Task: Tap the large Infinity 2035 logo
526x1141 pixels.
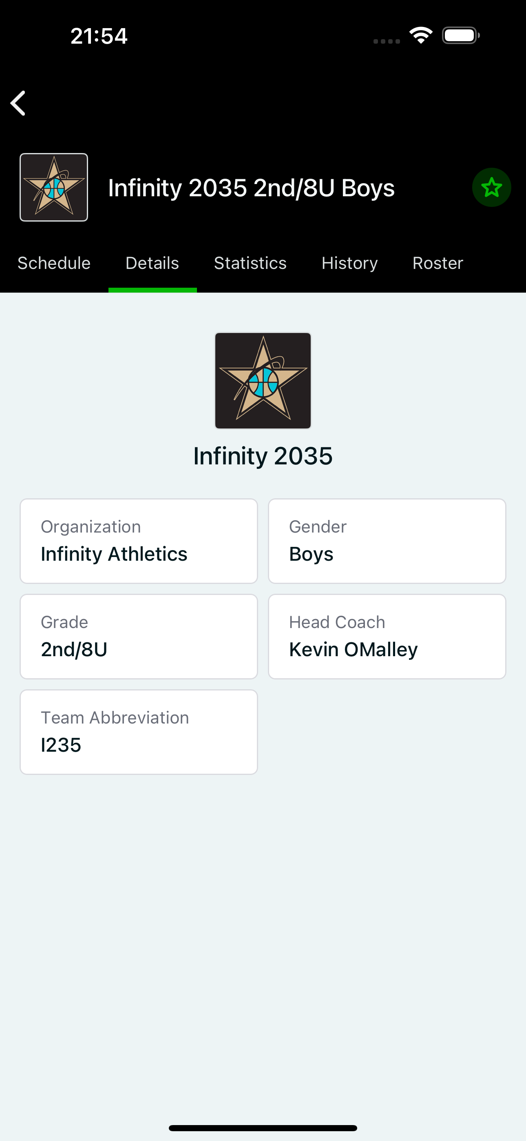Action: pos(263,380)
